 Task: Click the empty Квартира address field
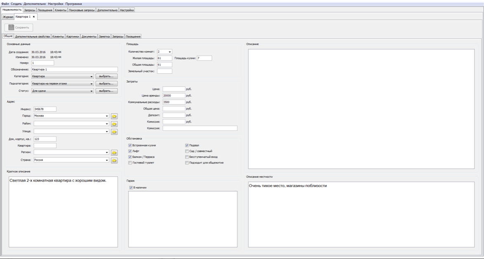tap(45, 145)
